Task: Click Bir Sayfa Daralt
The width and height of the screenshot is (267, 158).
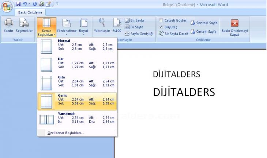Action: [x=173, y=34]
